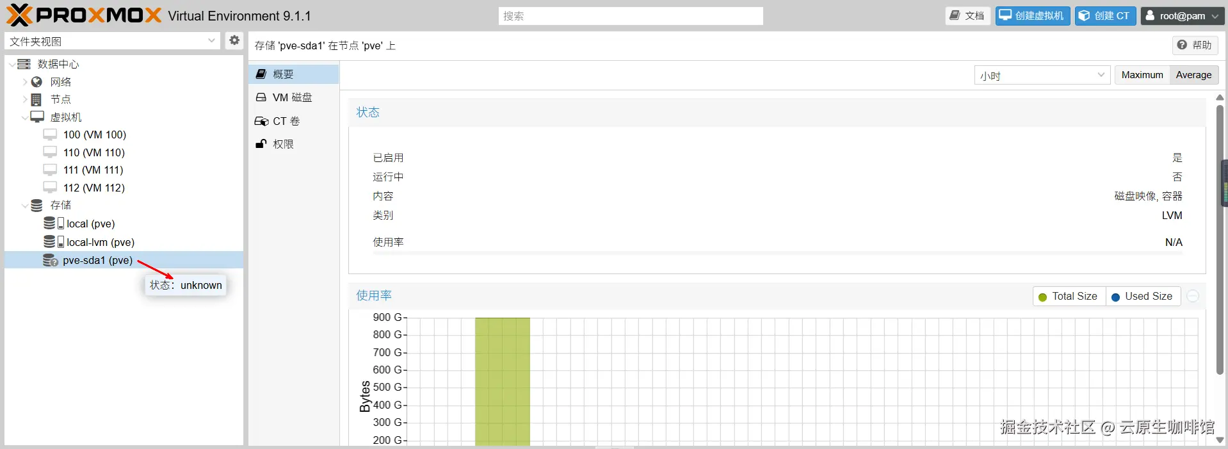
Task: Click the 搜索 search field
Action: 631,15
